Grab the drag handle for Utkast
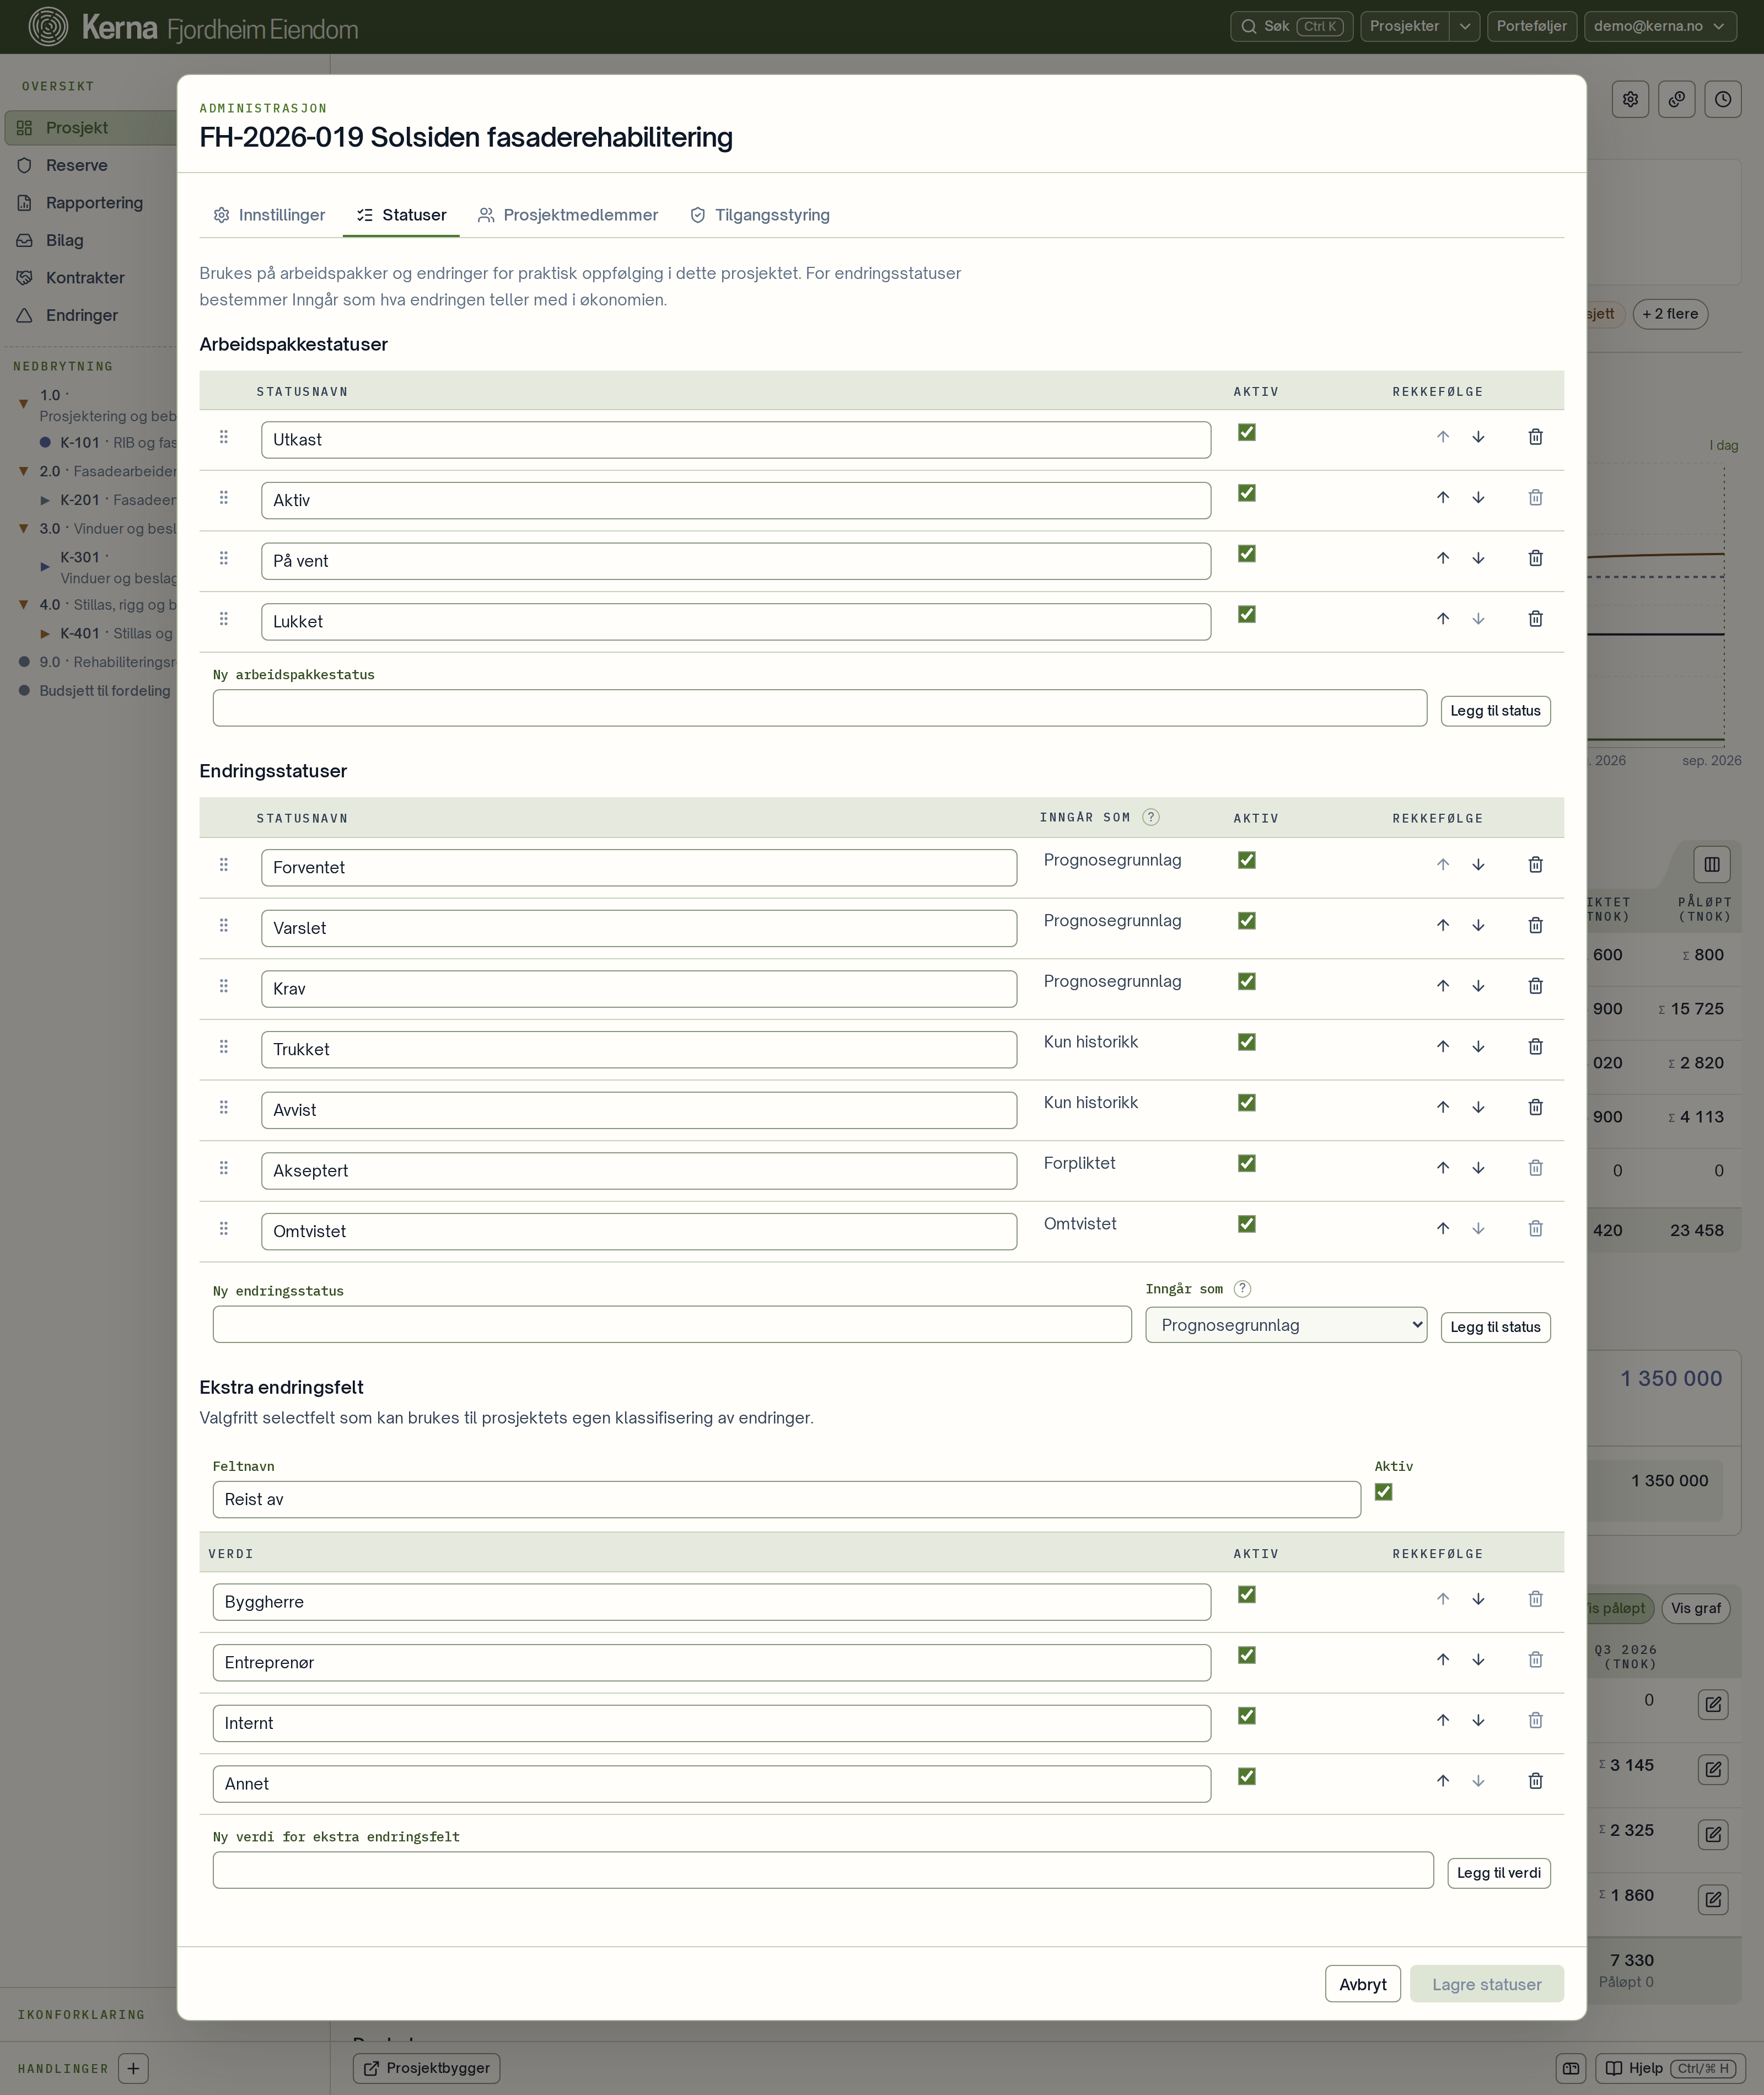This screenshot has height=2095, width=1764. pyautogui.click(x=224, y=437)
